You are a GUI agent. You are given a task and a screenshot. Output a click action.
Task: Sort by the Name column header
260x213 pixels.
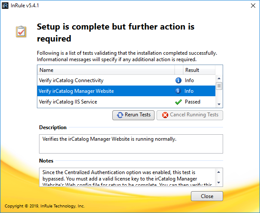(106, 70)
